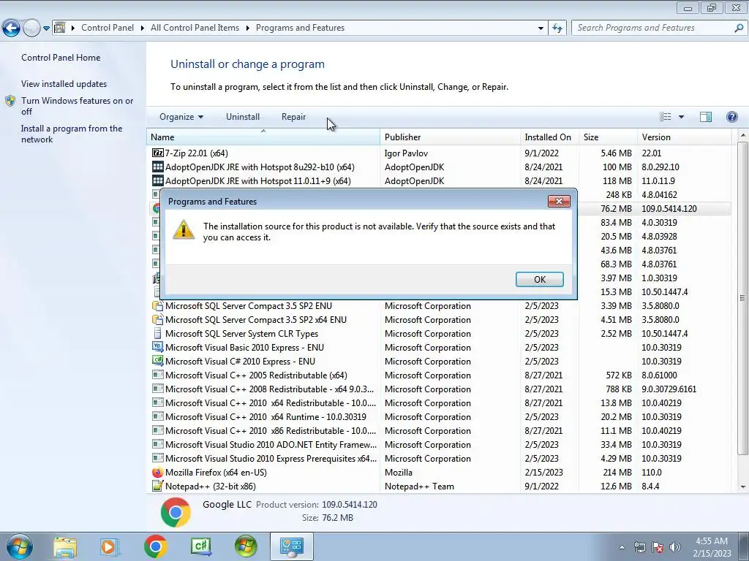
Task: Select AdoptOpenJDK JRE 8u292-b10 icon
Action: point(158,167)
